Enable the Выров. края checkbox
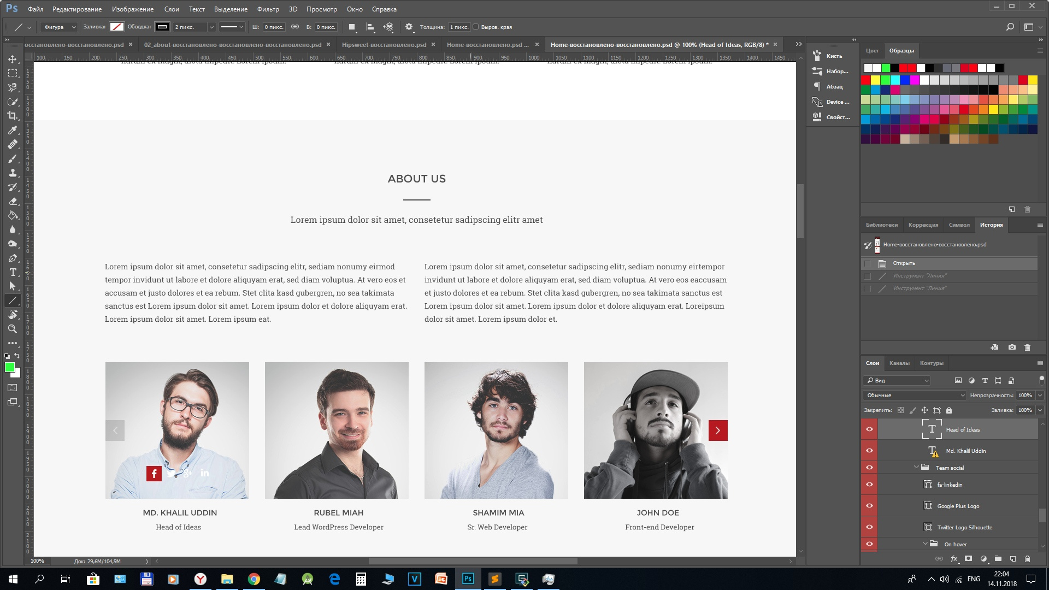This screenshot has height=590, width=1049. pyautogui.click(x=475, y=27)
